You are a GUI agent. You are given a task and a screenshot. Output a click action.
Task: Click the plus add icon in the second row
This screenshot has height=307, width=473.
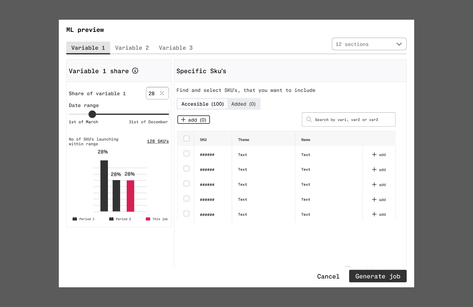374,169
